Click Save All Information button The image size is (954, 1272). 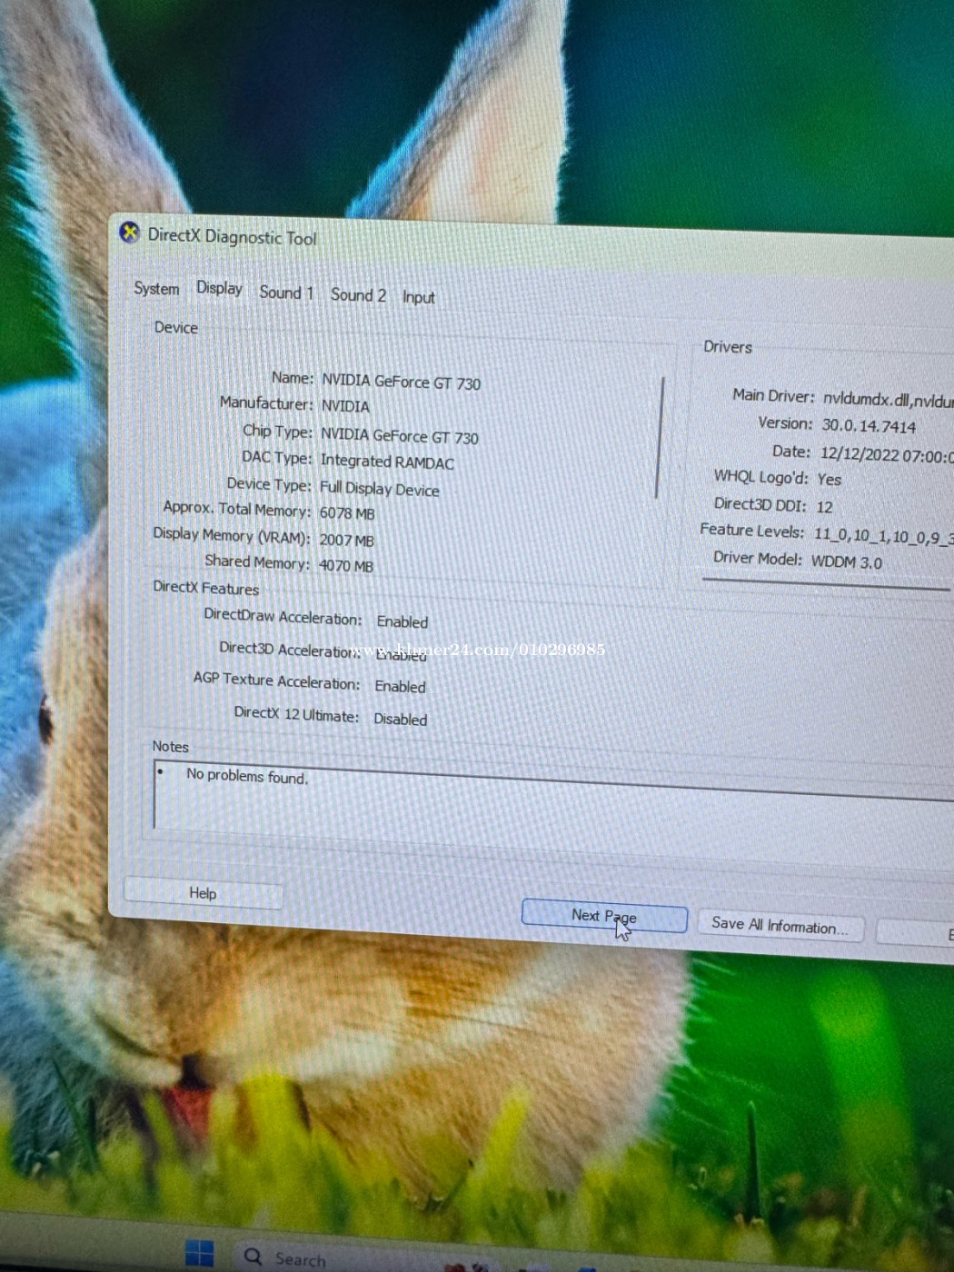click(780, 926)
